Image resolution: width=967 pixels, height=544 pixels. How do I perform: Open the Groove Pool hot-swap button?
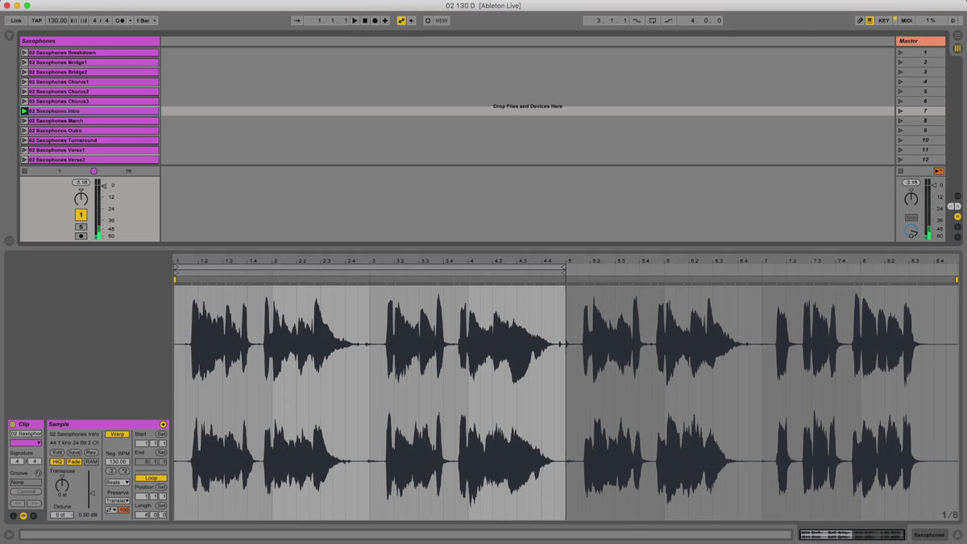[x=38, y=472]
